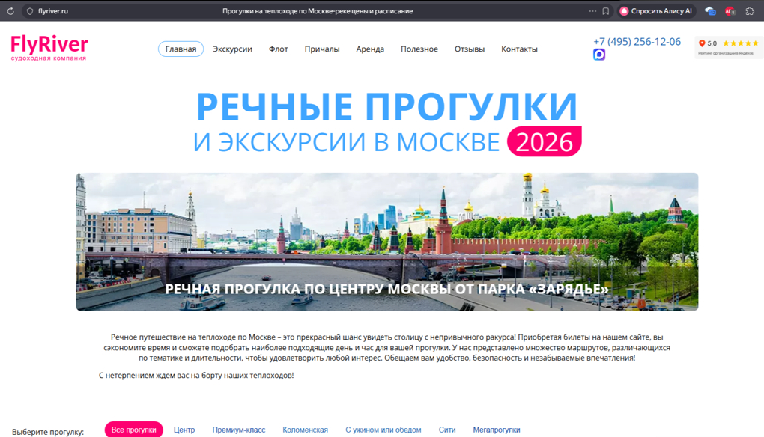Filter cruises by Мегапрогулки
This screenshot has height=437, width=764.
[x=497, y=430]
